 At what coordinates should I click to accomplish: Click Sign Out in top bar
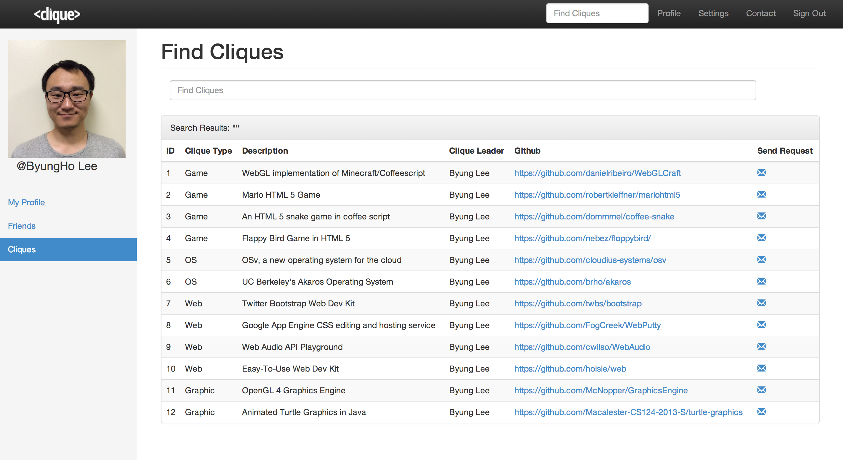point(809,14)
